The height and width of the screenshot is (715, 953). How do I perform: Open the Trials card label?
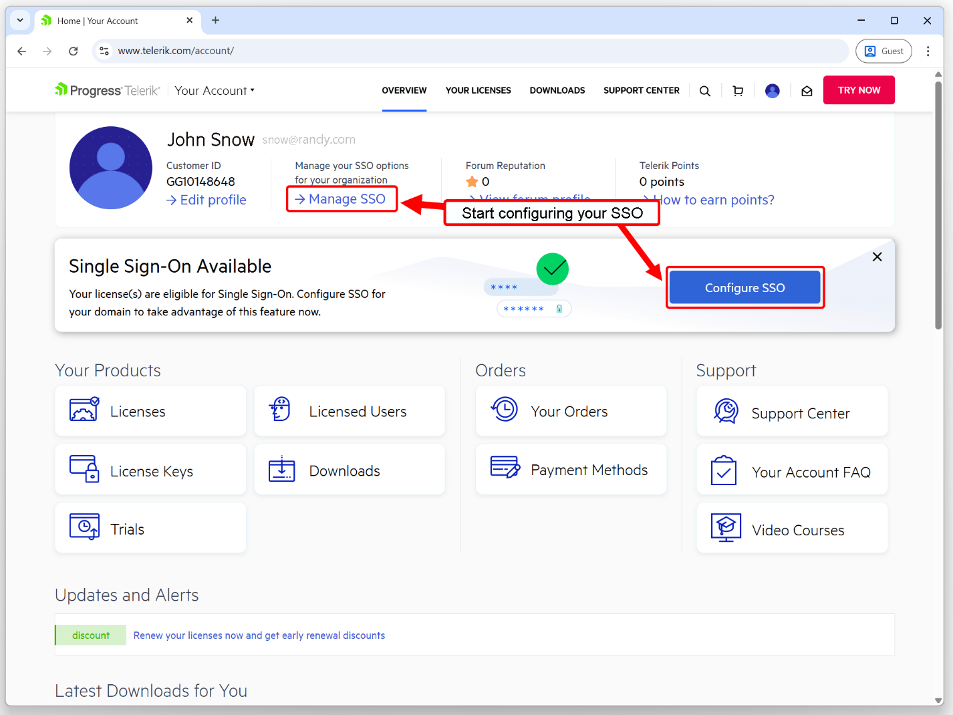[127, 529]
